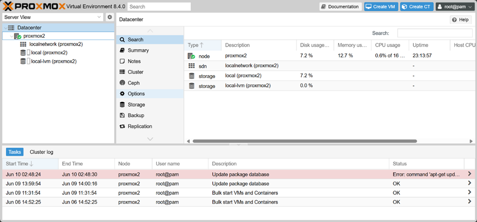Image resolution: width=477 pixels, height=222 pixels.
Task: Click the horizontal scrollbar under resource table
Action: [x=304, y=141]
